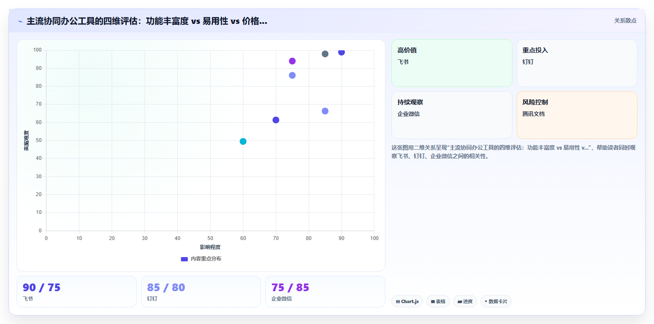
Task: Click the Chart.js tag
Action: pos(407,301)
